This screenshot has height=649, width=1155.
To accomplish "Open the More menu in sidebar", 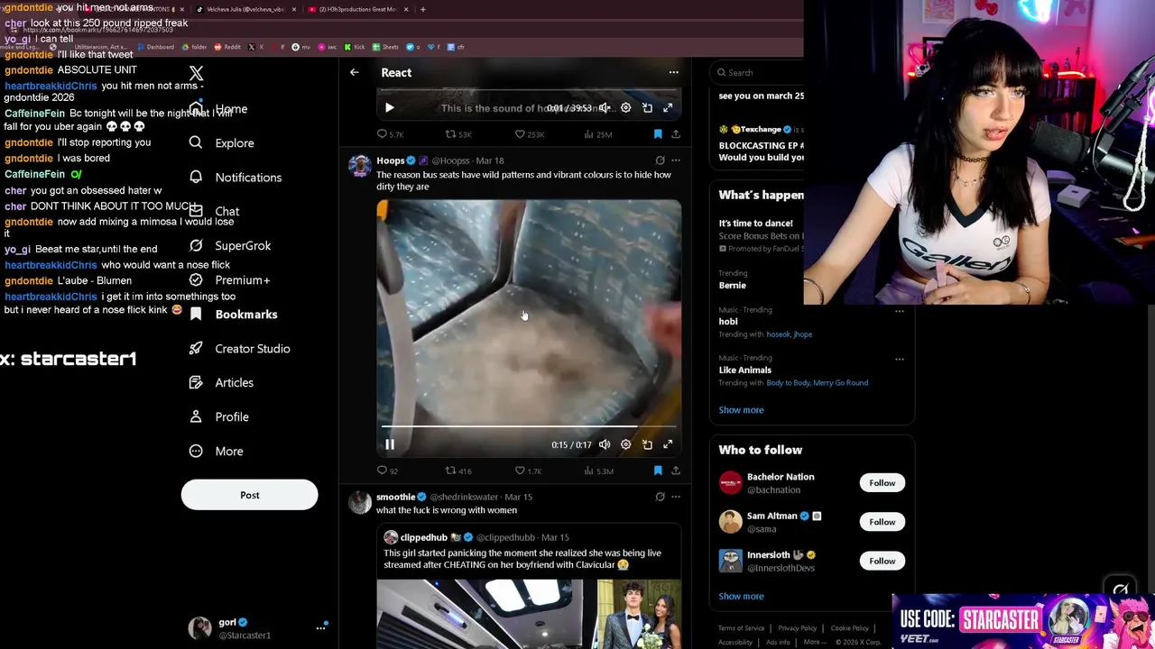I will click(216, 452).
